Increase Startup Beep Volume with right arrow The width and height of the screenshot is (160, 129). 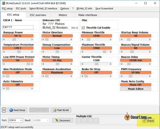(x=150, y=39)
